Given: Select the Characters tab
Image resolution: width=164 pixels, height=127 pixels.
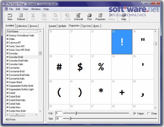Looking at the screenshot, I should point(74,26).
